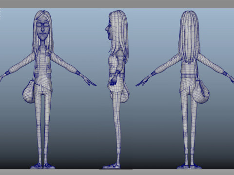Viewport: 234px width, 175px height.
Task: Pick the shoulder bag on back-view character
Action: 201,92
